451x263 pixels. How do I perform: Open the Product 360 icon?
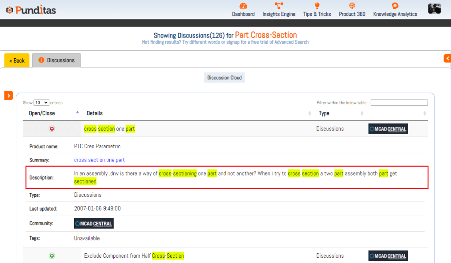click(352, 6)
